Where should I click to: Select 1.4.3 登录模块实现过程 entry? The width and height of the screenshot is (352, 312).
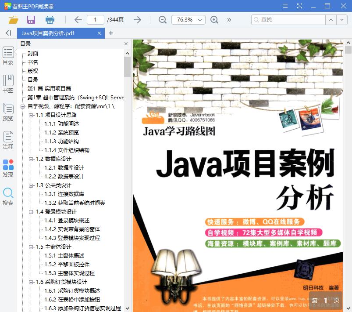click(x=72, y=238)
